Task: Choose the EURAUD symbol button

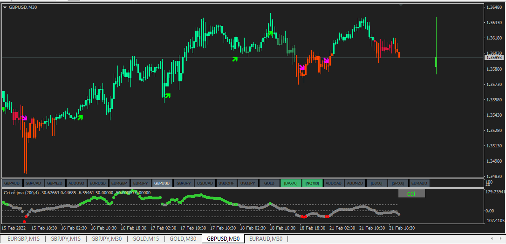Action: [x=419, y=183]
